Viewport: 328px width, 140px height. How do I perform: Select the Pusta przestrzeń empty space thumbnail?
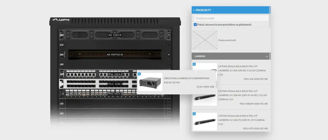point(205,40)
